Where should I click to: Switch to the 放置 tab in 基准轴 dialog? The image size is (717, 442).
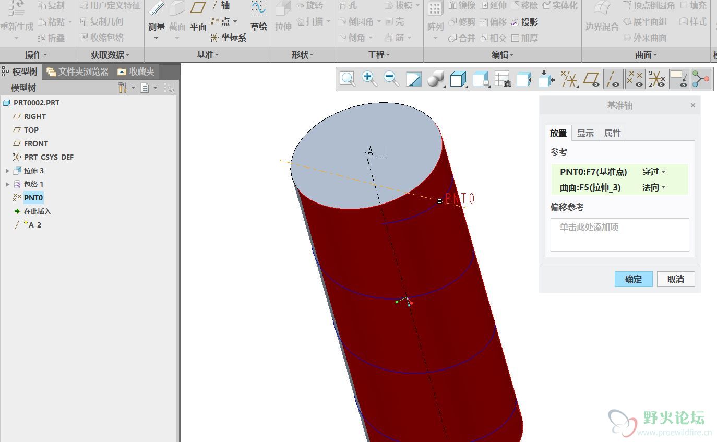tap(558, 133)
